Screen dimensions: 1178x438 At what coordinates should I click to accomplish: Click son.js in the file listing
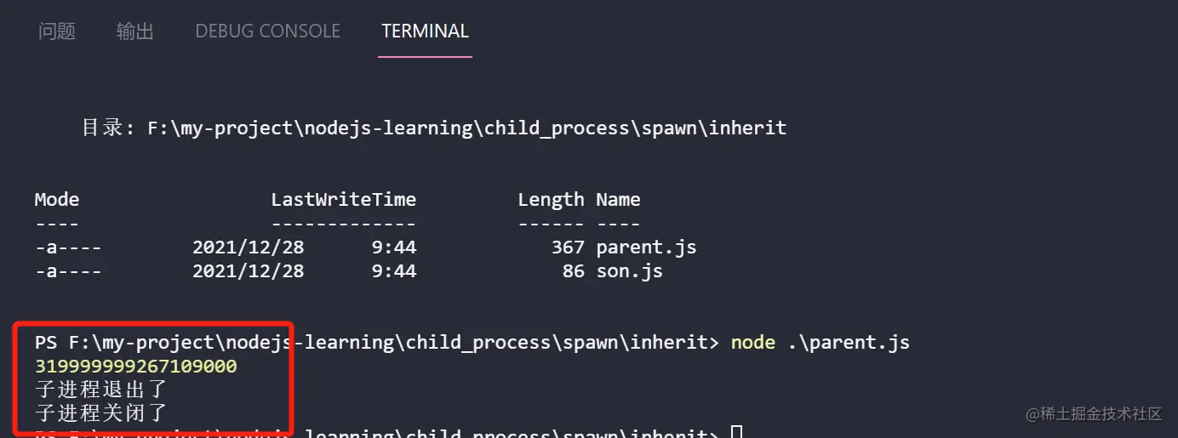(x=629, y=272)
